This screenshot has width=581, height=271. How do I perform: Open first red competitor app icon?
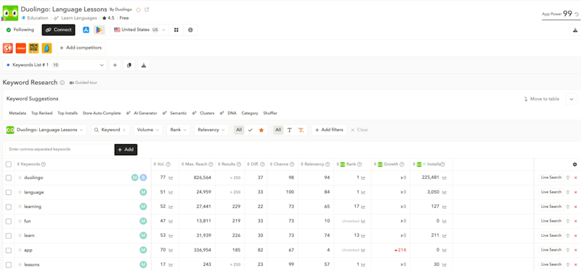point(8,48)
